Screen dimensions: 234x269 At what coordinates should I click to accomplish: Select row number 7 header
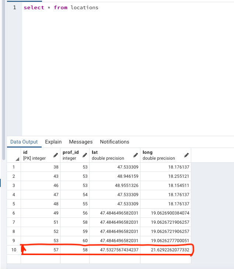click(14, 222)
